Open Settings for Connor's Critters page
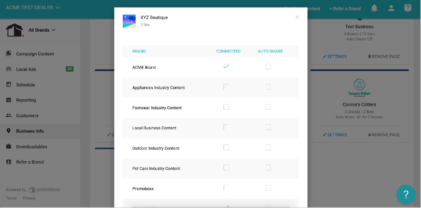 (x=335, y=135)
